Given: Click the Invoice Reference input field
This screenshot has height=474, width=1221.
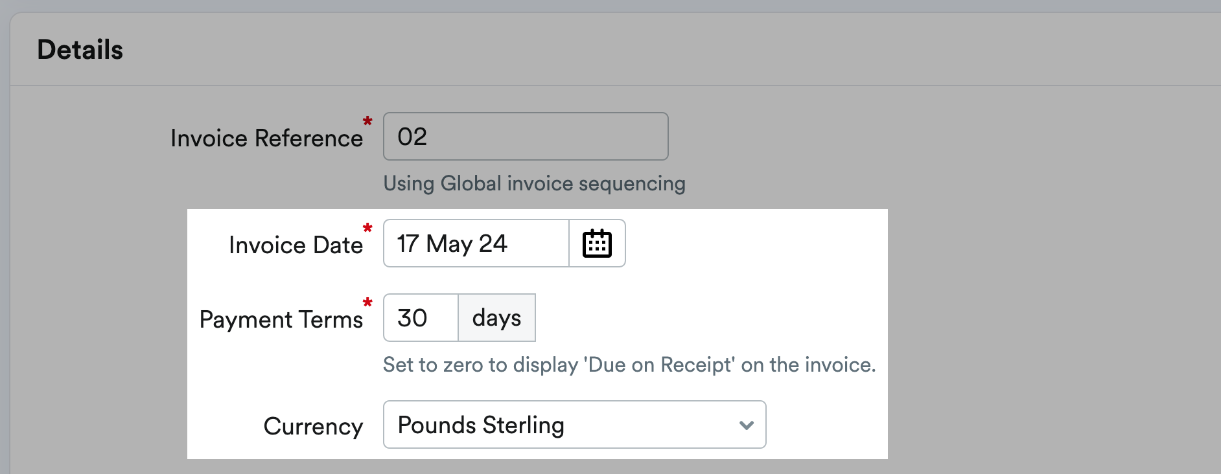Looking at the screenshot, I should [526, 137].
